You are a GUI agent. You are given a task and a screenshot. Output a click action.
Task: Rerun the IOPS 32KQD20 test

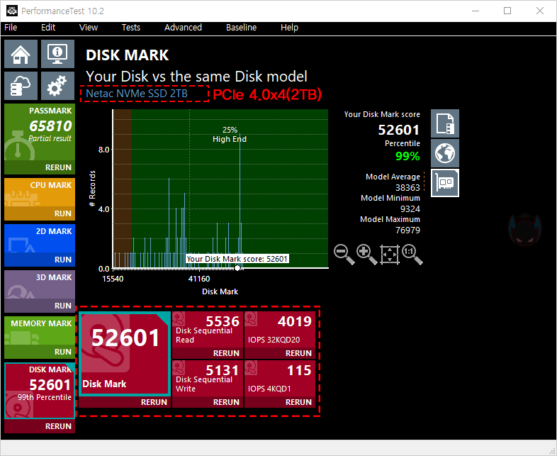280,353
